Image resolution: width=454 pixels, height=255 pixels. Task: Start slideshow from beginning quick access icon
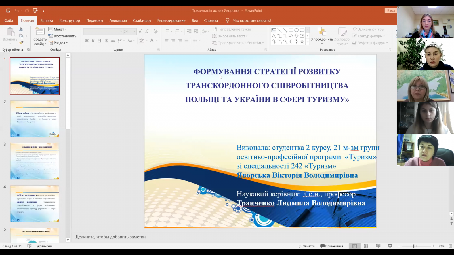click(x=35, y=11)
